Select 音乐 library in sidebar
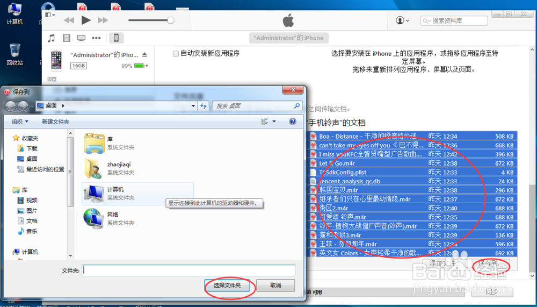 (27, 231)
